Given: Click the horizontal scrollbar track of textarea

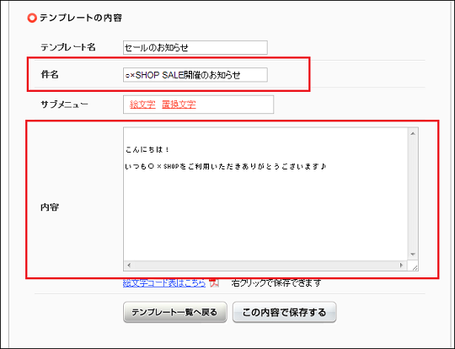Looking at the screenshot, I should click(265, 265).
